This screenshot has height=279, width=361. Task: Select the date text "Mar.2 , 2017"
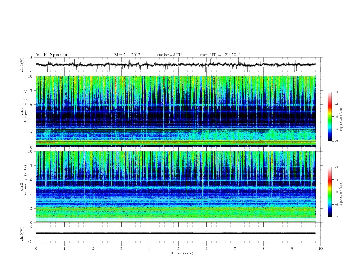tap(127, 55)
